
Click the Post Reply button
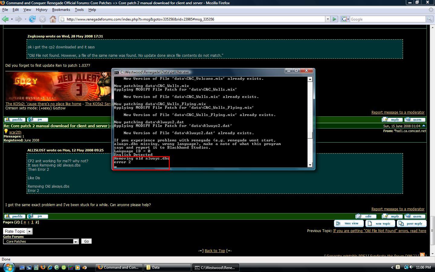pos(411,224)
